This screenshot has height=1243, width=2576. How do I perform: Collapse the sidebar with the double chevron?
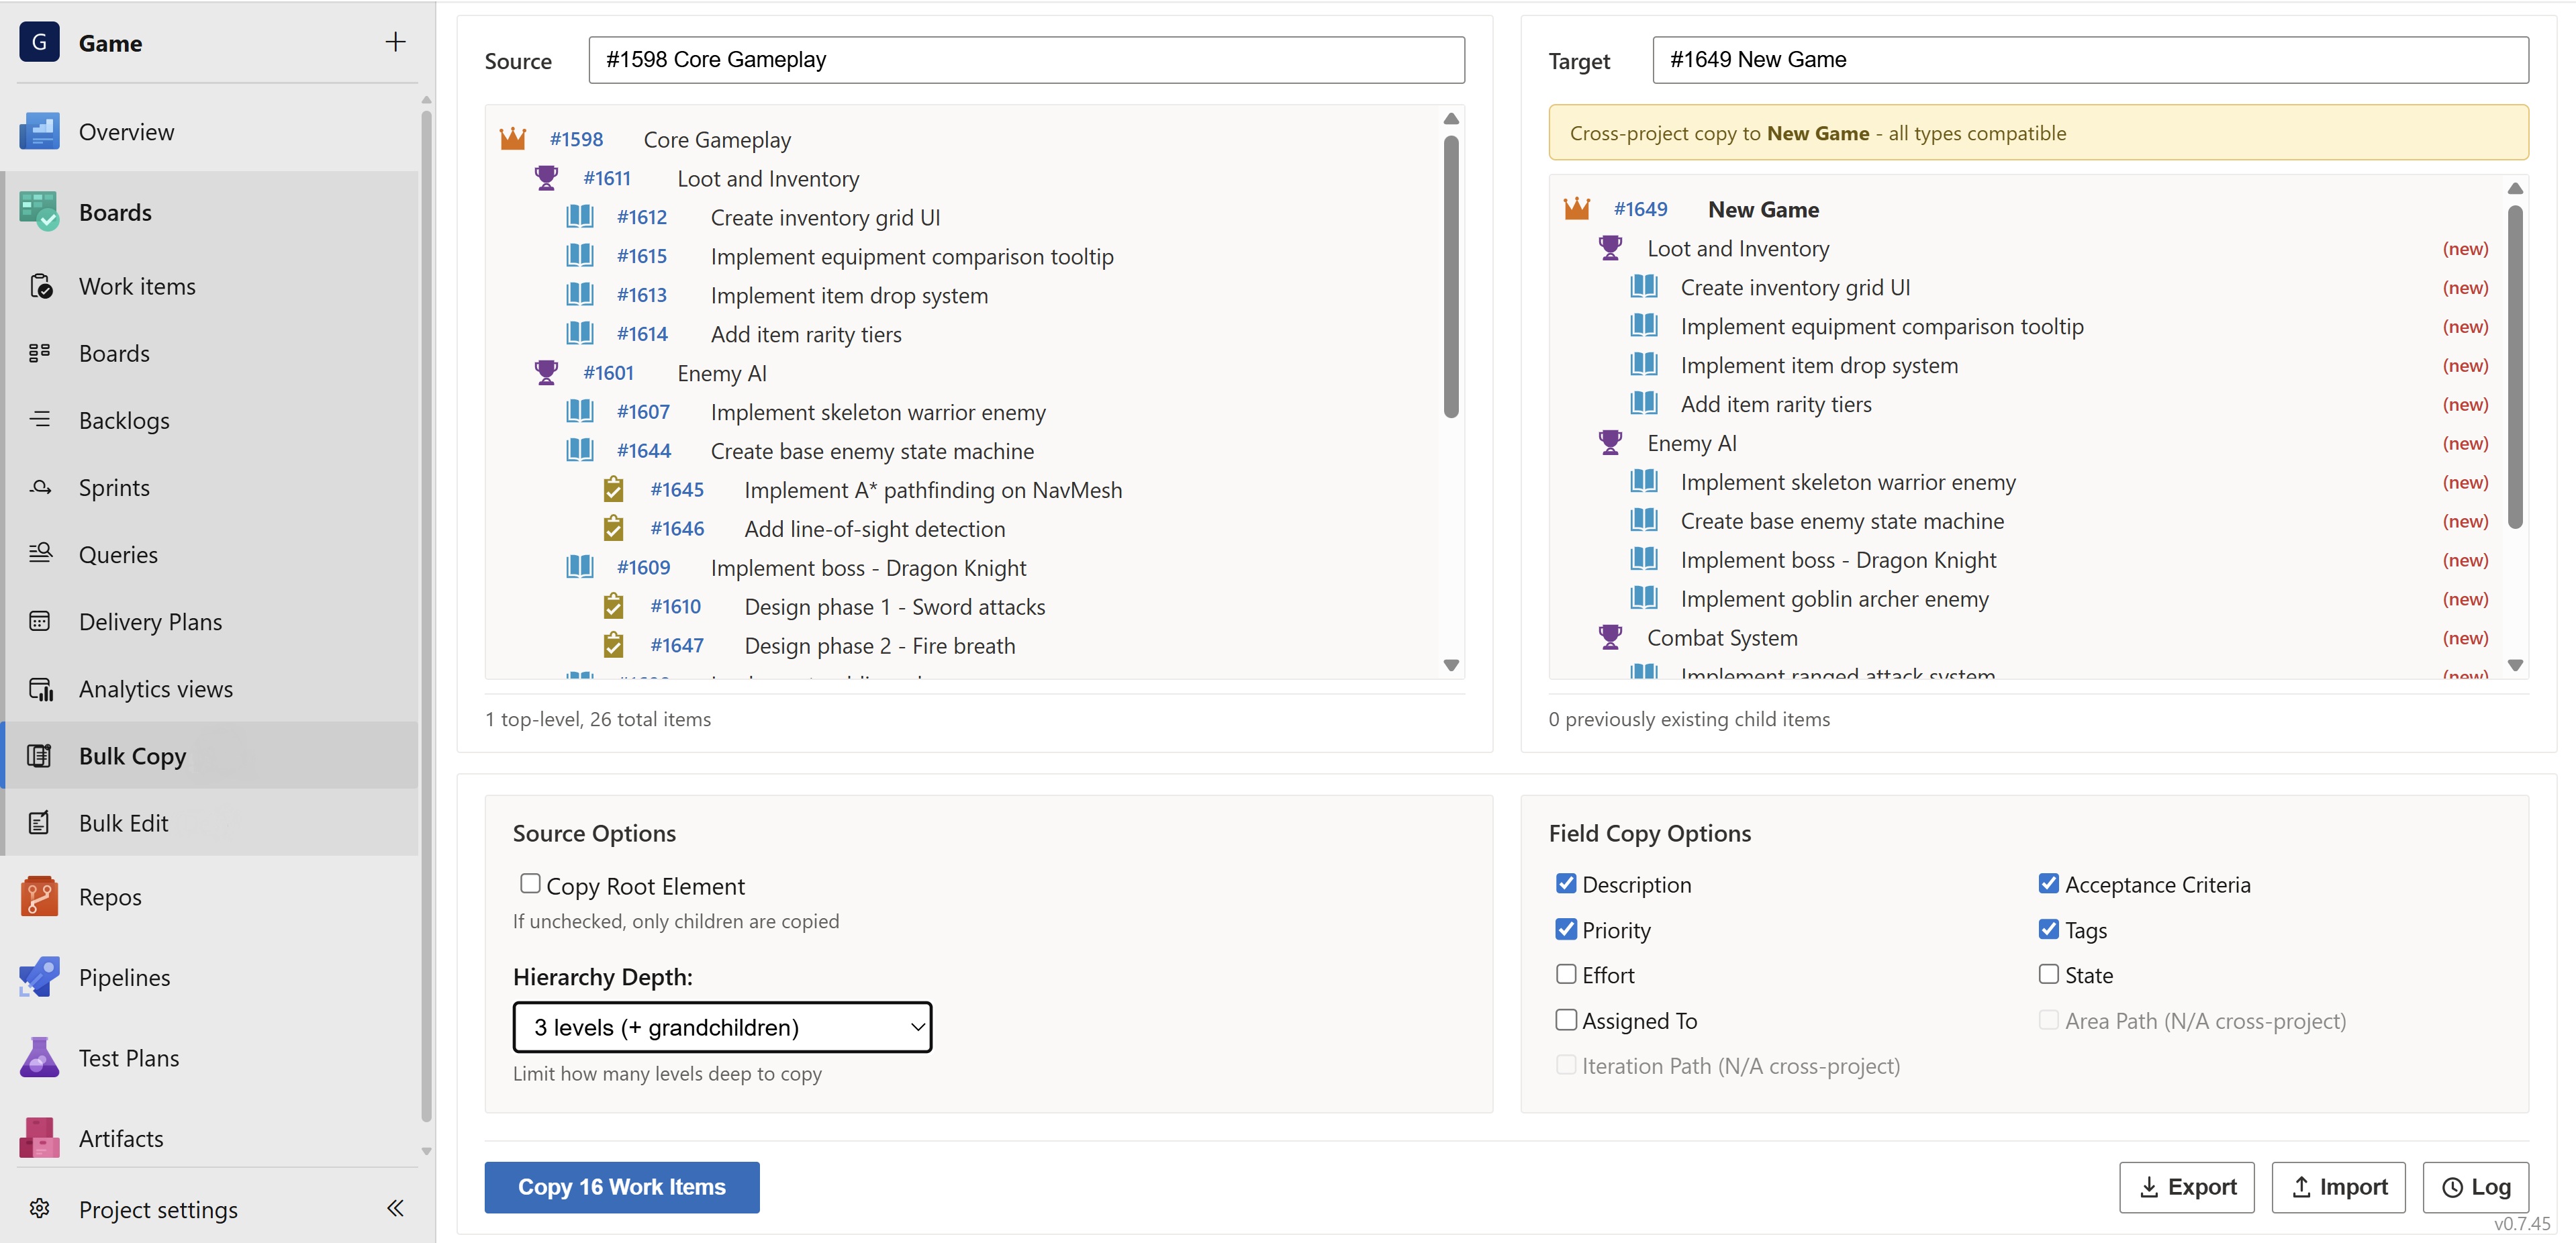pos(395,1208)
